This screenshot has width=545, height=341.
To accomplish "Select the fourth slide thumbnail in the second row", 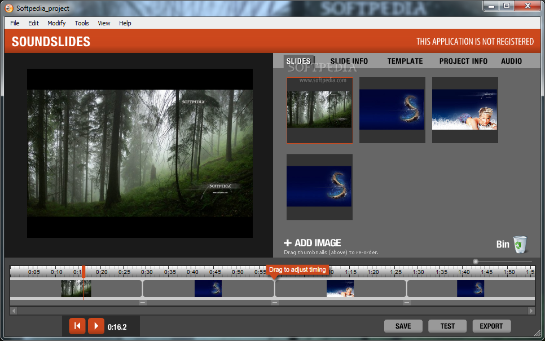I will coord(320,187).
